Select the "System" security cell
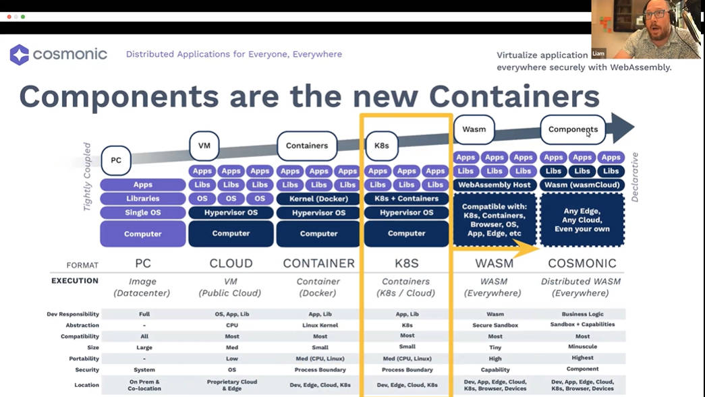The width and height of the screenshot is (705, 397). [x=144, y=369]
